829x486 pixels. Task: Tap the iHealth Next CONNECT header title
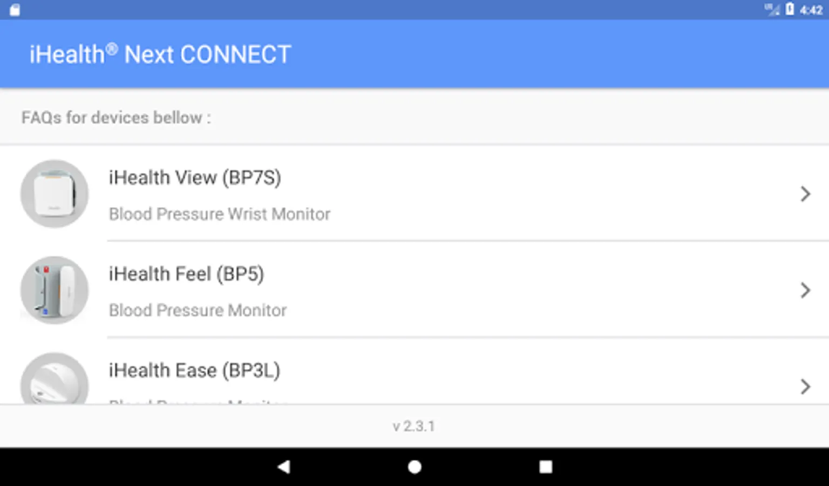(160, 55)
